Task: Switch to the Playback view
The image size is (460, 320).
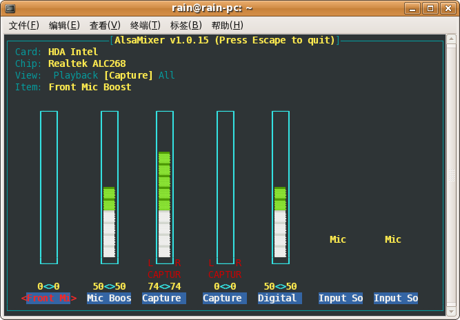Action: pyautogui.click(x=76, y=75)
